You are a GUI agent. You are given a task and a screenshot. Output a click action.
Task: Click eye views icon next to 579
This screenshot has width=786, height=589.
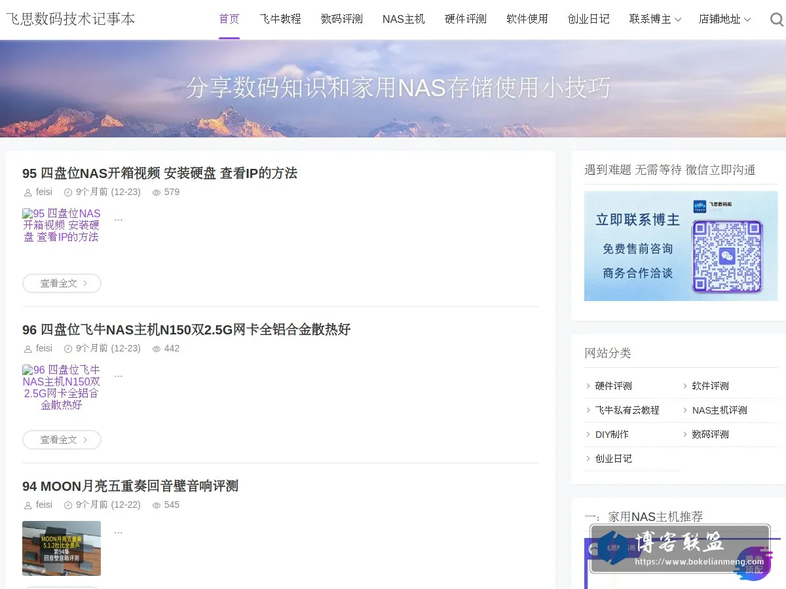(157, 192)
